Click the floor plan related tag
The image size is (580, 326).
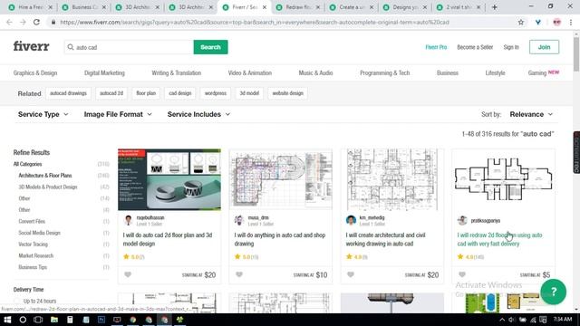coord(146,93)
